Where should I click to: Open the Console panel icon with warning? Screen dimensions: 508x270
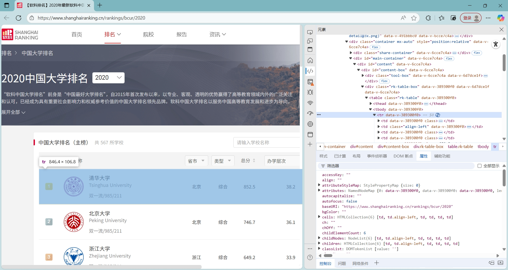click(310, 82)
